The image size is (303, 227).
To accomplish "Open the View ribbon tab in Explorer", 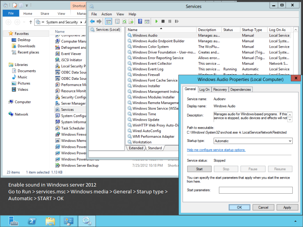I will 61,14.
